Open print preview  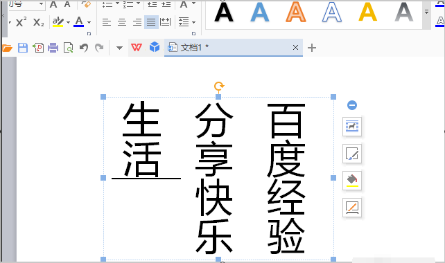pyautogui.click(x=69, y=48)
